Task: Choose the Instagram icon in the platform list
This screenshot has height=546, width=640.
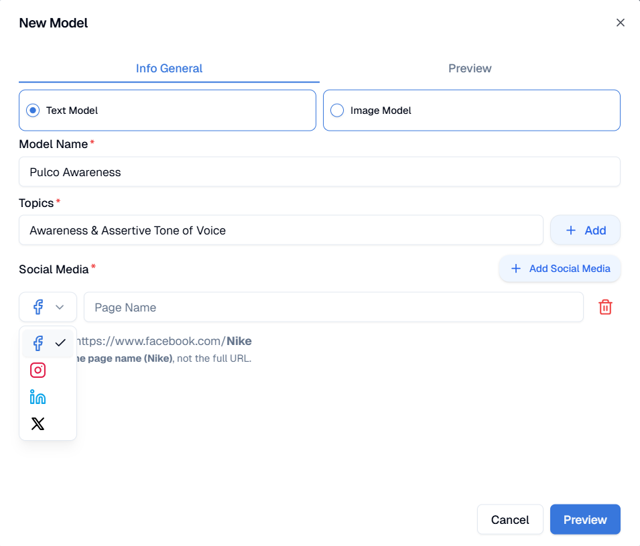Action: 38,370
